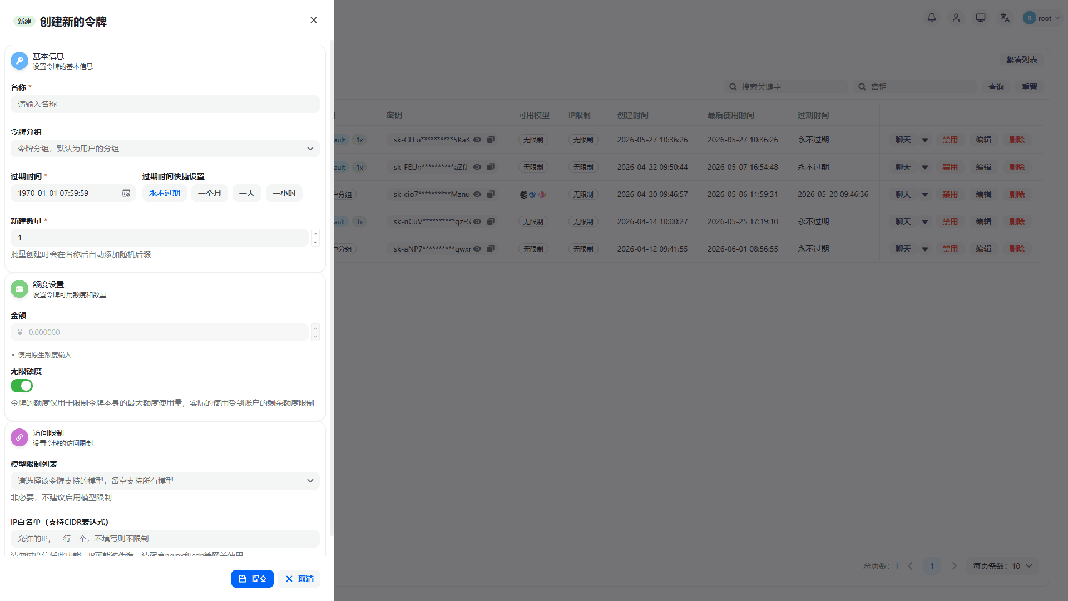Reveal the sk-FEUn key with eye icon
The image size is (1068, 601).
[x=477, y=167]
